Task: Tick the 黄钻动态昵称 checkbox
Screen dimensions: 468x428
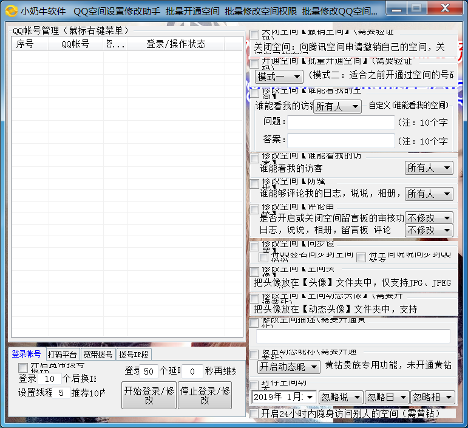Action: (254, 355)
